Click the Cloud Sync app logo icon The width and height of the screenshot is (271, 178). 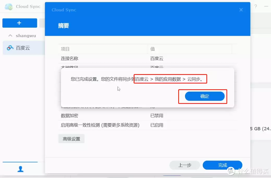pos(9,7)
